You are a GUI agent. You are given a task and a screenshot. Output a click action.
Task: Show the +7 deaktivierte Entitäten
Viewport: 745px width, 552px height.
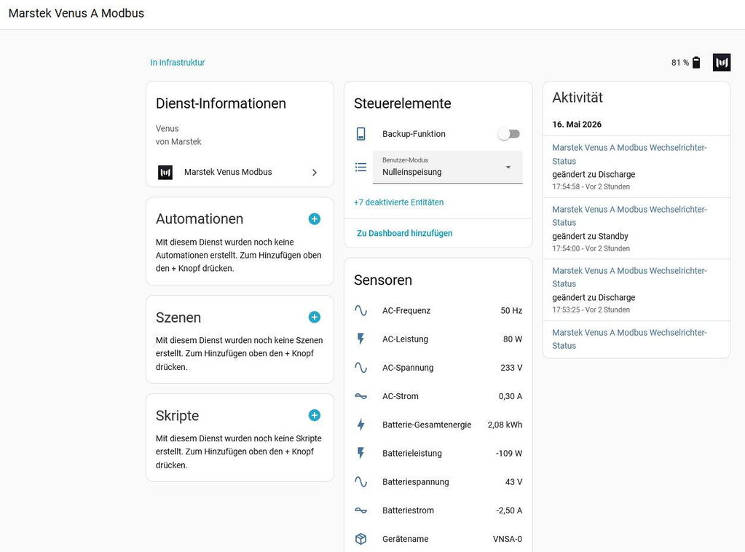pos(398,202)
